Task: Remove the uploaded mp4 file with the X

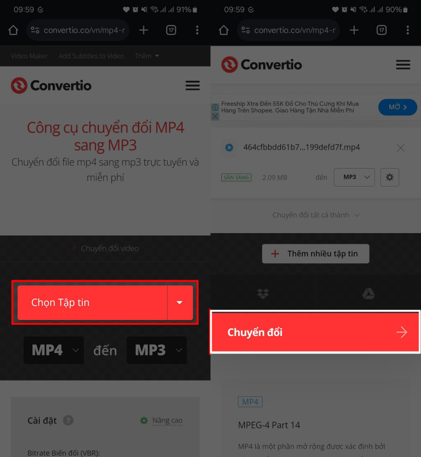Action: 401,148
